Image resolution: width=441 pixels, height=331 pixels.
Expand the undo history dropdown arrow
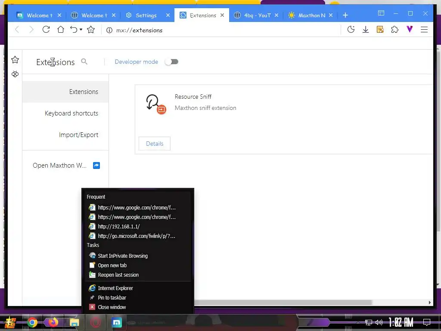(81, 30)
